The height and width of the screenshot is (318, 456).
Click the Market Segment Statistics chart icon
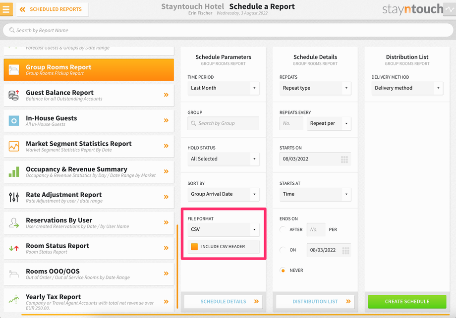[x=14, y=146]
